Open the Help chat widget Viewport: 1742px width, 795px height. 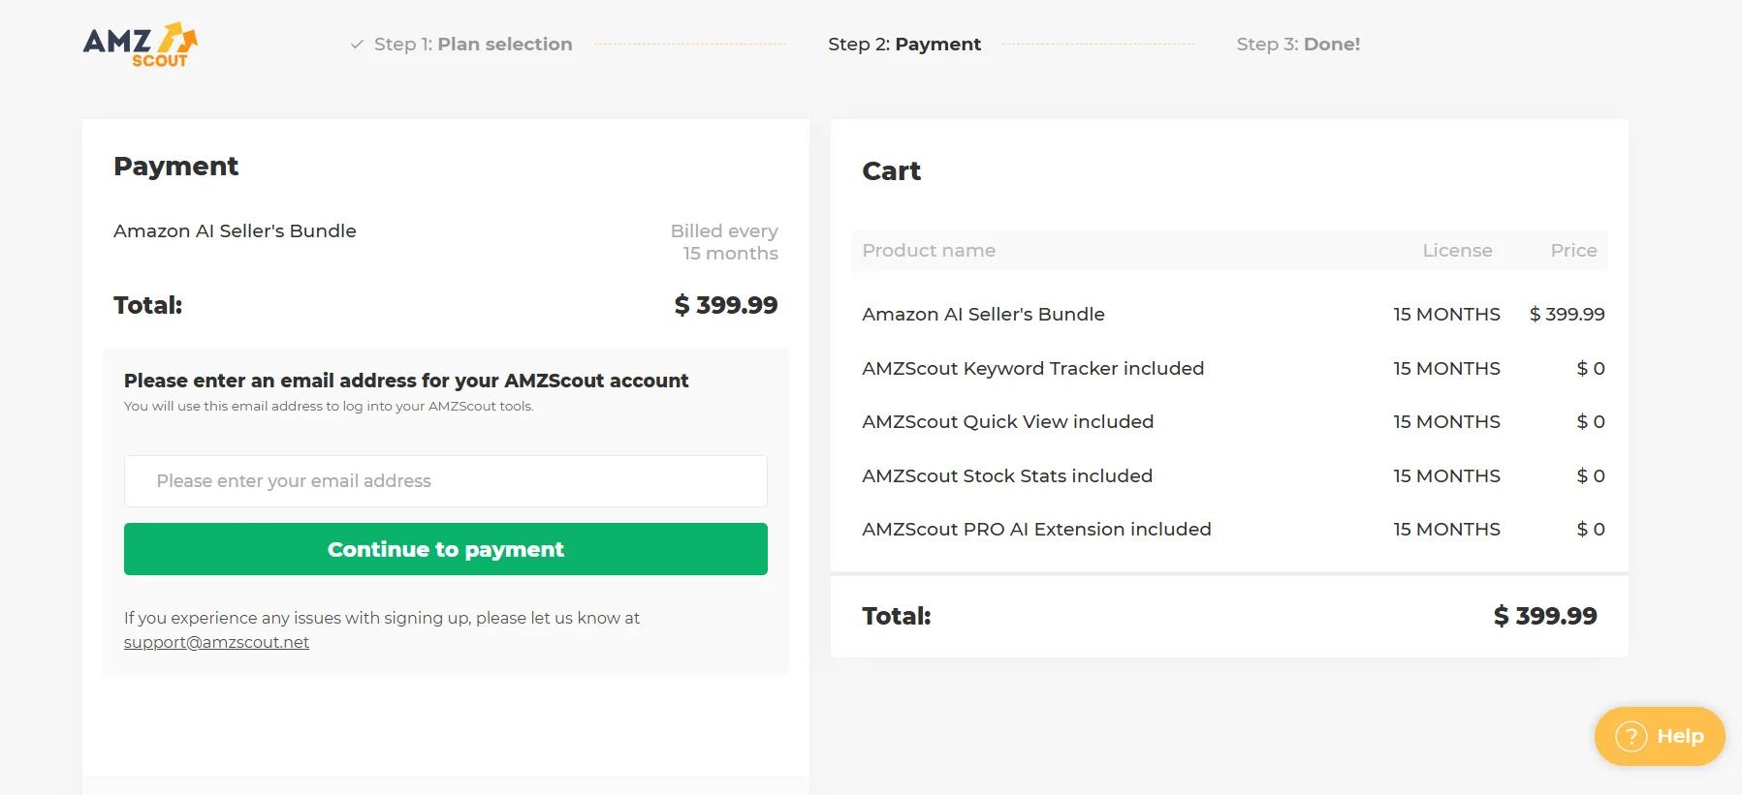coord(1660,737)
